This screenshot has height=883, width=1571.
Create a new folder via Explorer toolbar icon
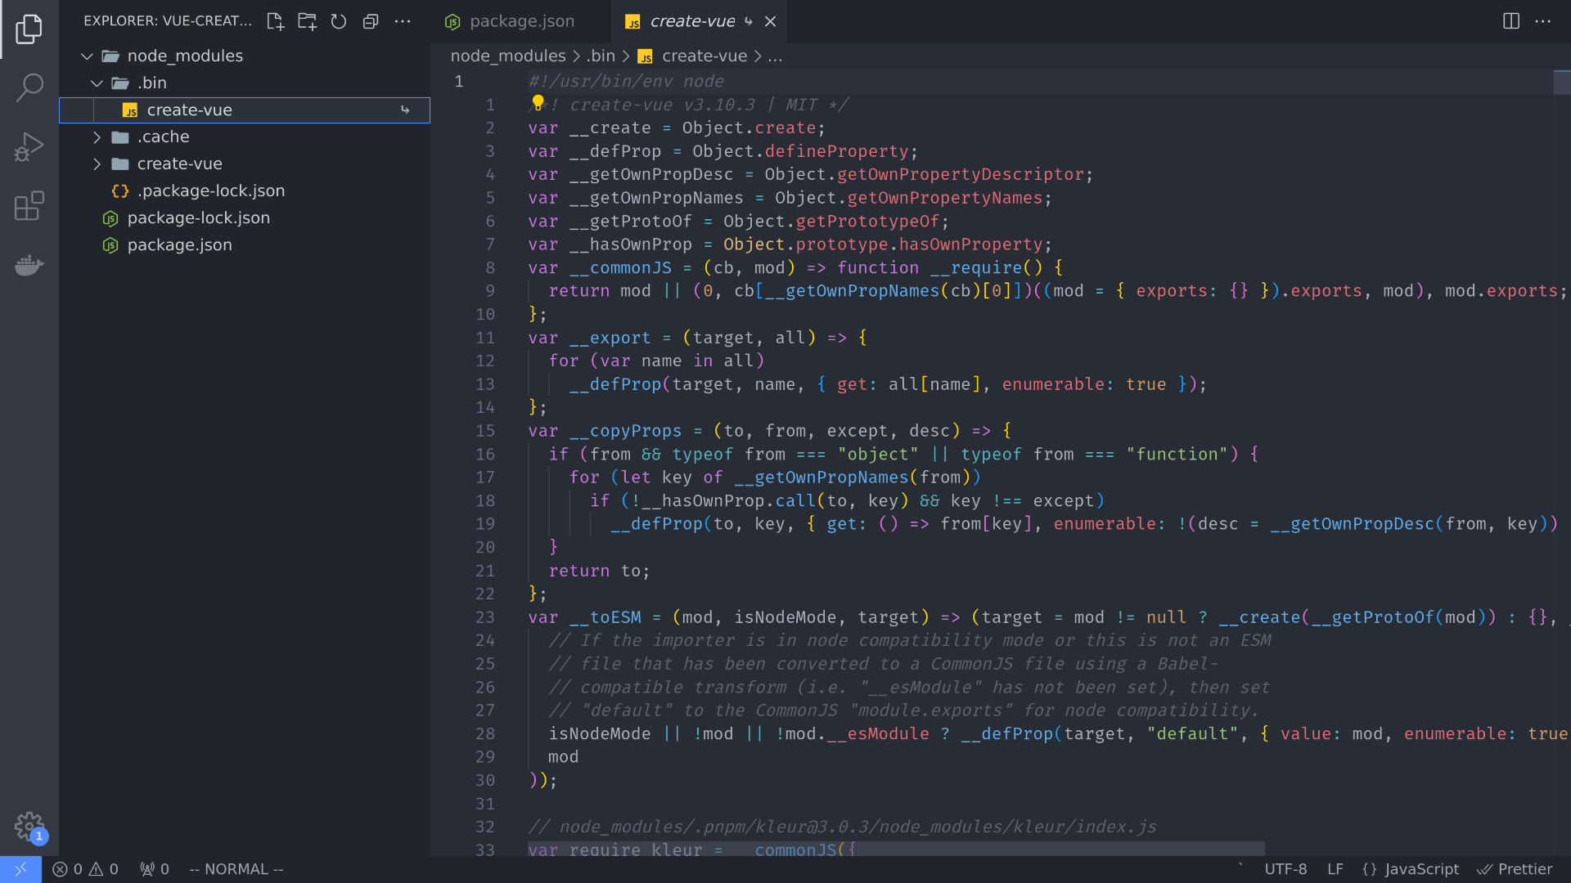pyautogui.click(x=307, y=22)
